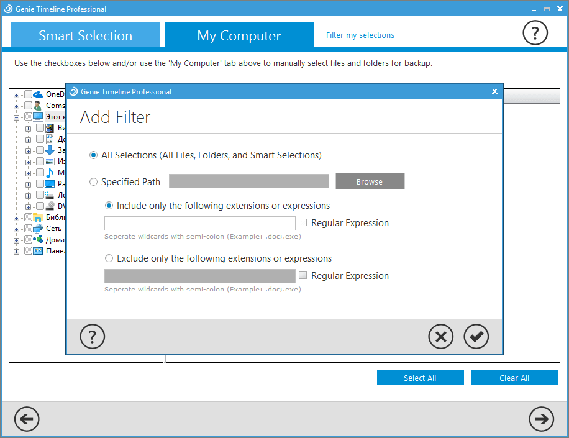Check the Music folder checkbox
The height and width of the screenshot is (438, 569).
(40, 172)
